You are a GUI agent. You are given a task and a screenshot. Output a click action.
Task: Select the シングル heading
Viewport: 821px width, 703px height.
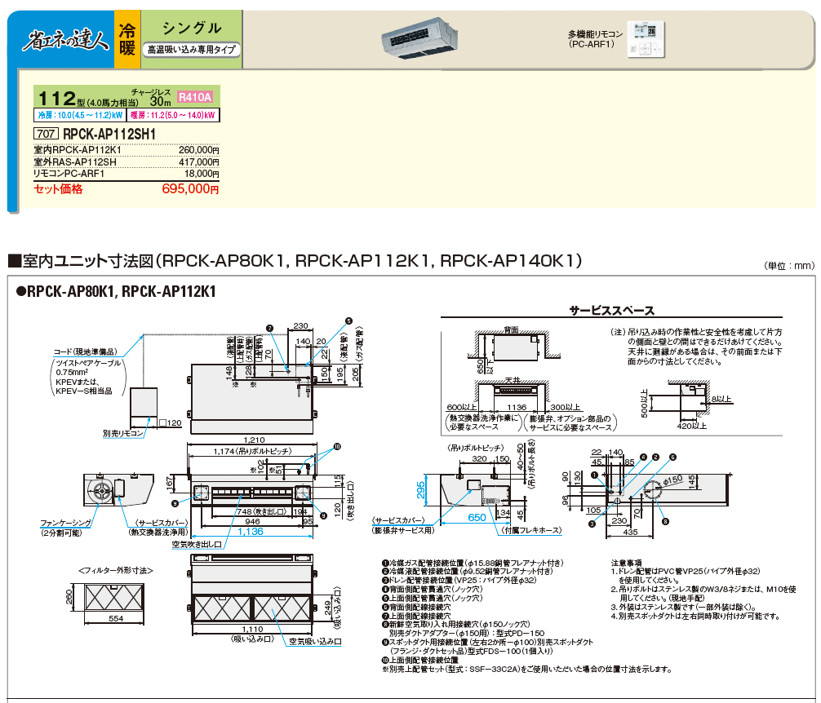pos(192,28)
